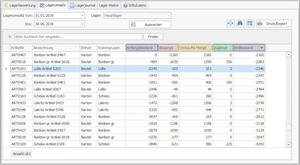Click the vertical scrollbar thumb
The image size is (300, 165).
click(289, 127)
